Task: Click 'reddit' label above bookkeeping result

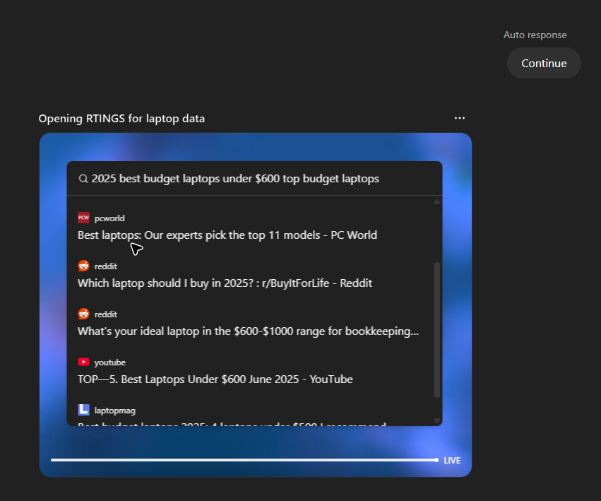Action: (x=106, y=314)
